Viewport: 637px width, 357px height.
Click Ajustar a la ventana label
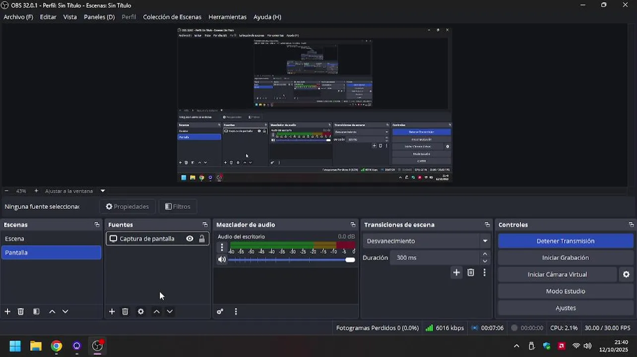(69, 191)
